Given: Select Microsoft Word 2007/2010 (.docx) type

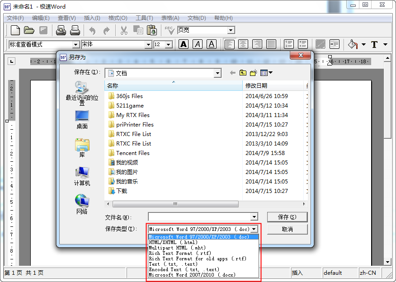Looking at the screenshot, I should coord(203,275).
